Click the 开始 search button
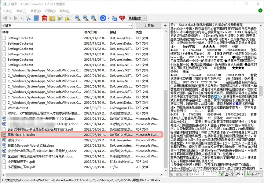This screenshot has height=183, width=264. [x=148, y=26]
